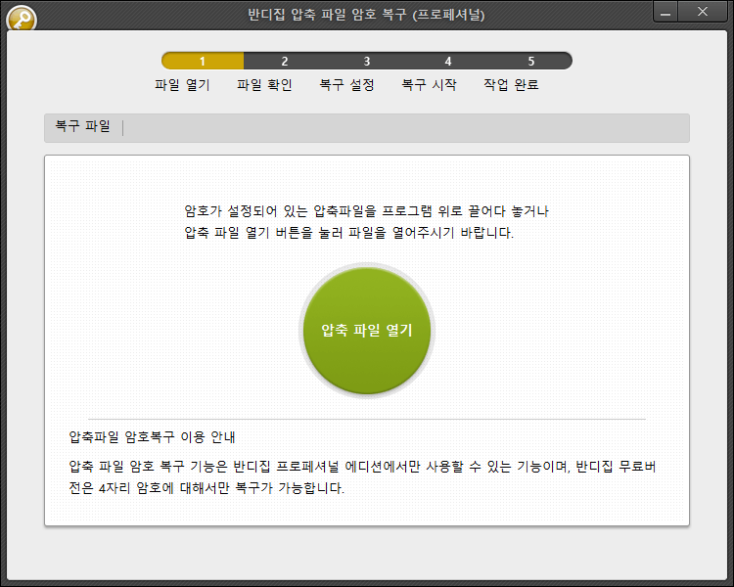
Task: Click the window title 반디집 압축 파일 암호 복구
Action: 366,15
